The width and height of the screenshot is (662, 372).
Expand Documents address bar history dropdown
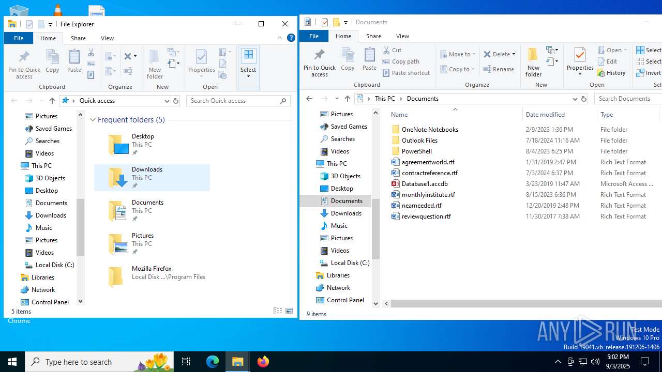(575, 99)
